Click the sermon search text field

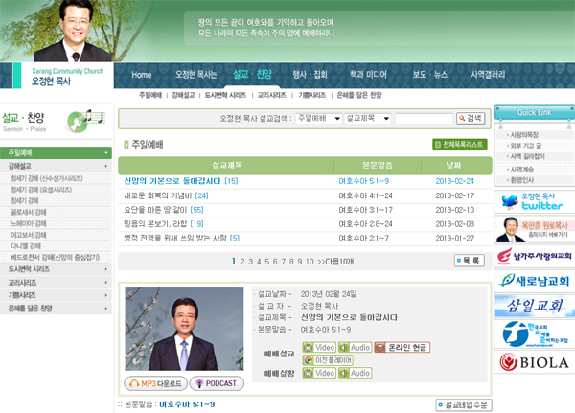423,118
